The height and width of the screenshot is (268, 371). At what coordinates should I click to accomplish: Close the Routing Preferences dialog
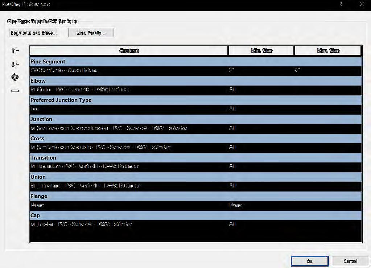point(362,4)
